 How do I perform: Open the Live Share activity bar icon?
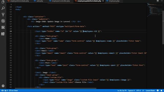(3, 34)
